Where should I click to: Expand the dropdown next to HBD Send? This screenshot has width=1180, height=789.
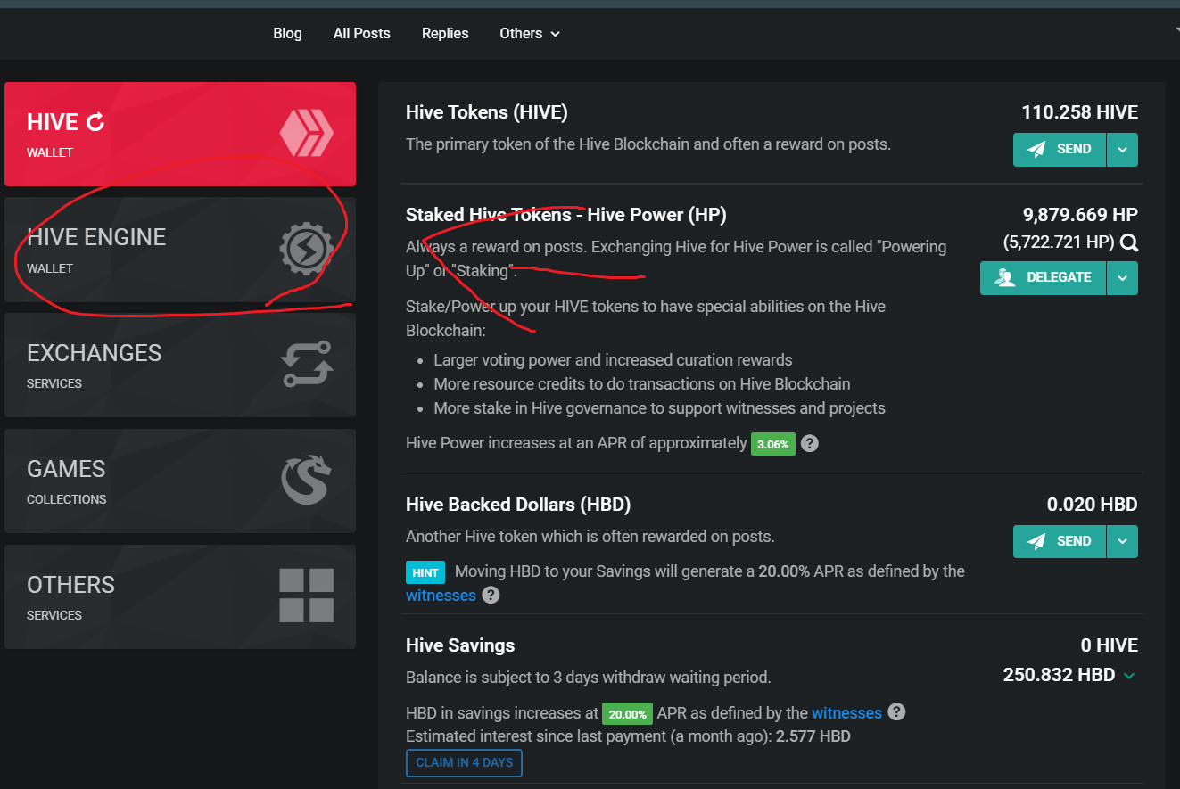1122,541
